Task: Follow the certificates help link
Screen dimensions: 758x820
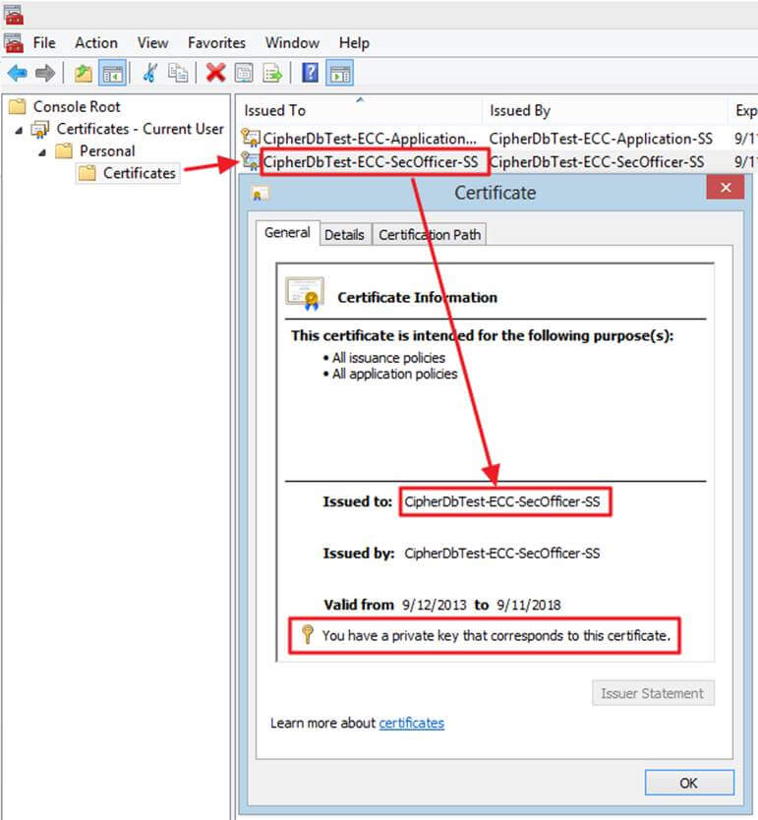Action: pyautogui.click(x=411, y=723)
